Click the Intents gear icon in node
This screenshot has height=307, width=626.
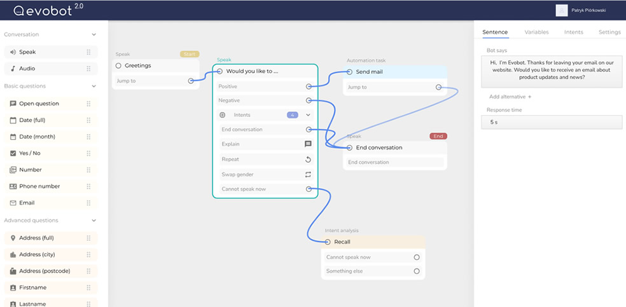(x=222, y=115)
